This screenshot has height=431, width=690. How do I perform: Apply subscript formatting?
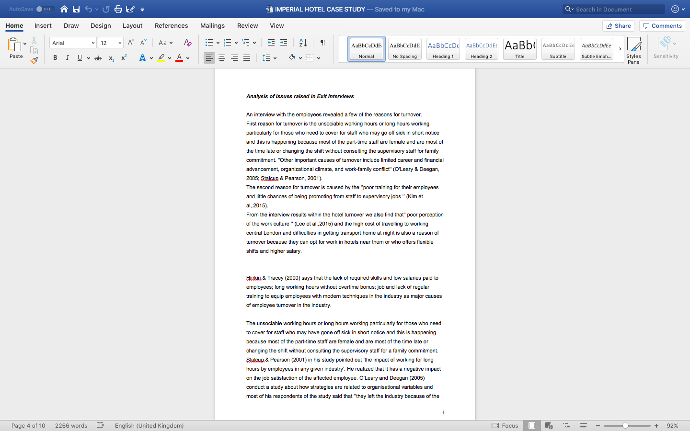point(111,58)
